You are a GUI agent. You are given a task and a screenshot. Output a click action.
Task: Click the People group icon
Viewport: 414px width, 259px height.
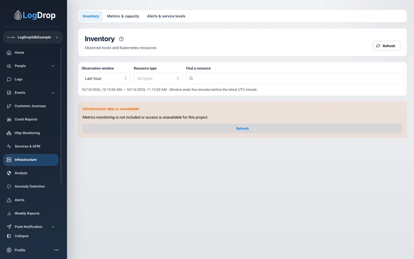click(9, 66)
